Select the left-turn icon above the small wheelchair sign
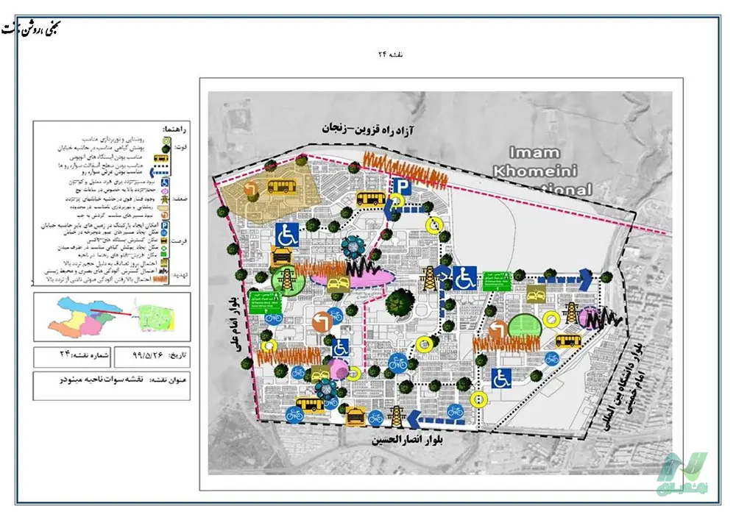Image resolution: width=736 pixels, height=520 pixels. pos(322,323)
